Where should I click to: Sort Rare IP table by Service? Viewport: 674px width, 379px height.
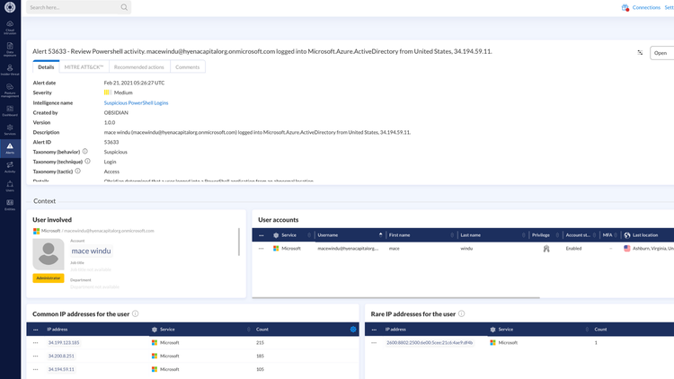click(587, 329)
